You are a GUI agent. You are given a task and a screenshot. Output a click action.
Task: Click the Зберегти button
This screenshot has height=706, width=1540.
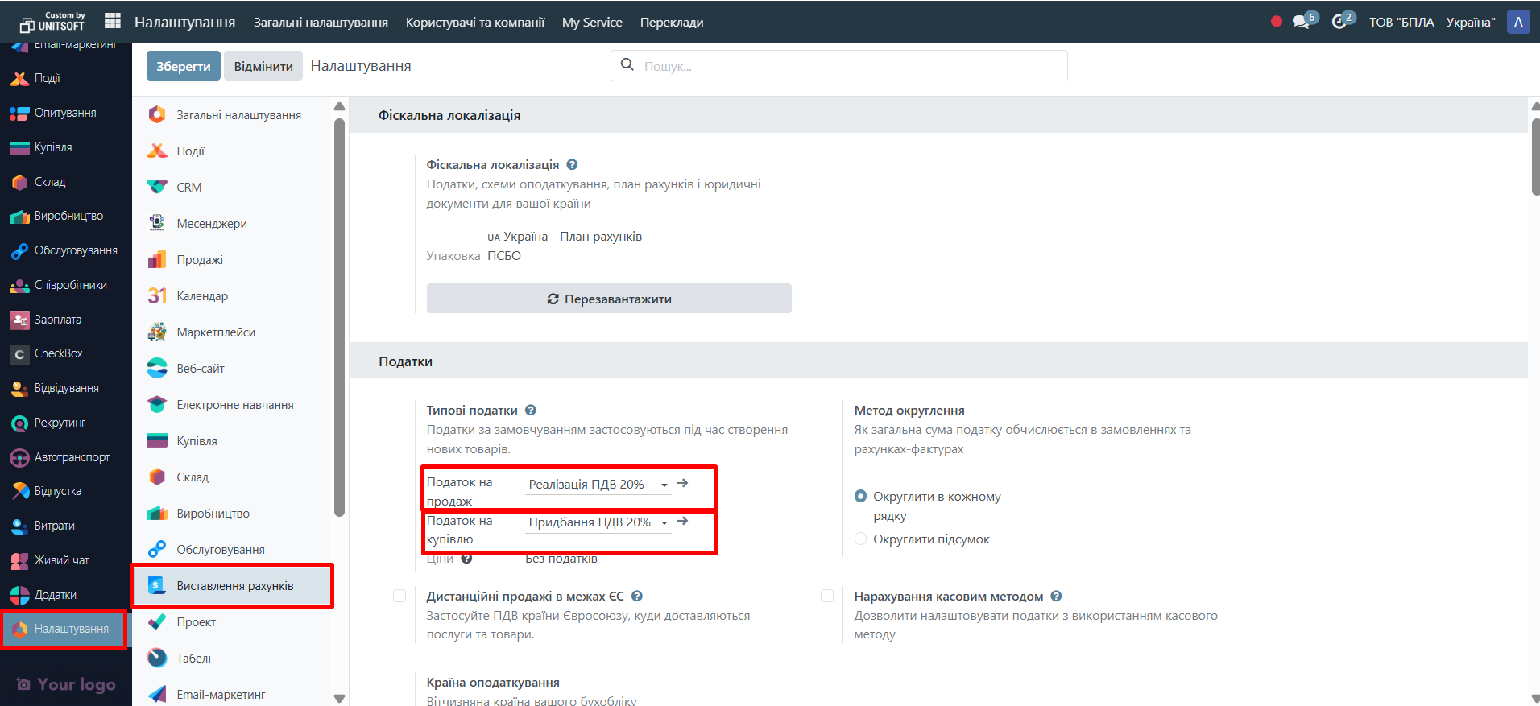[183, 66]
